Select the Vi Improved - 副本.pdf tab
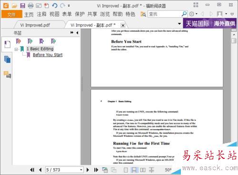238x175 pixels. [93, 25]
